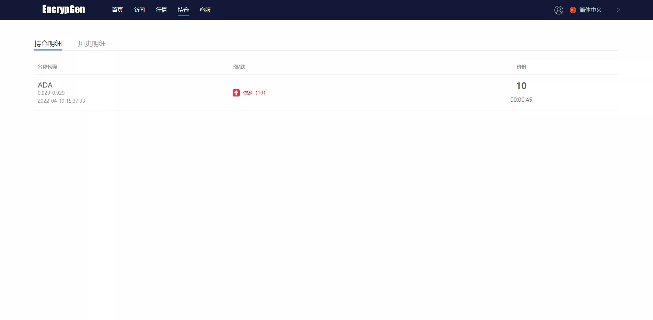Click the ADA asset name
Screen dimensions: 653x320
tap(45, 85)
